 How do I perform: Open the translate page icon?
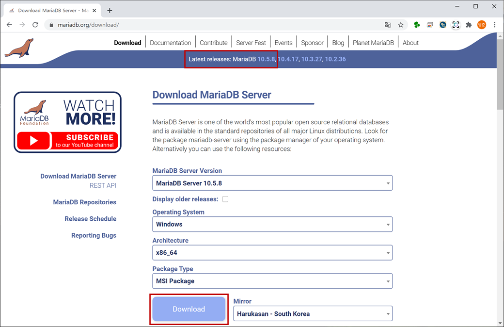click(388, 25)
